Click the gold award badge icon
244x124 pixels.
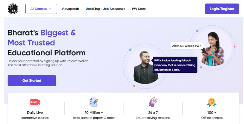click(x=212, y=102)
